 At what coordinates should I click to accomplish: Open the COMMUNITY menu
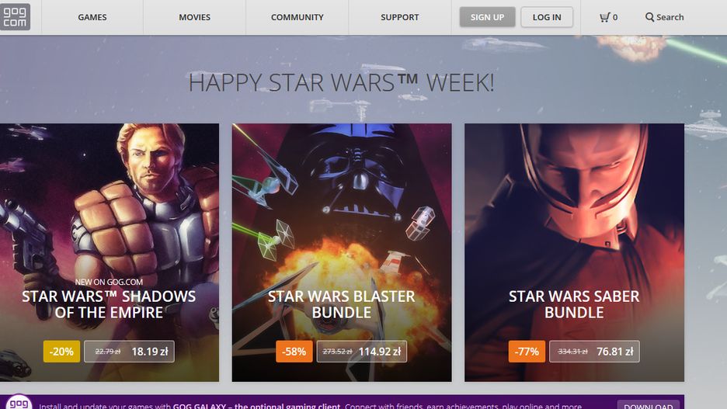click(297, 17)
